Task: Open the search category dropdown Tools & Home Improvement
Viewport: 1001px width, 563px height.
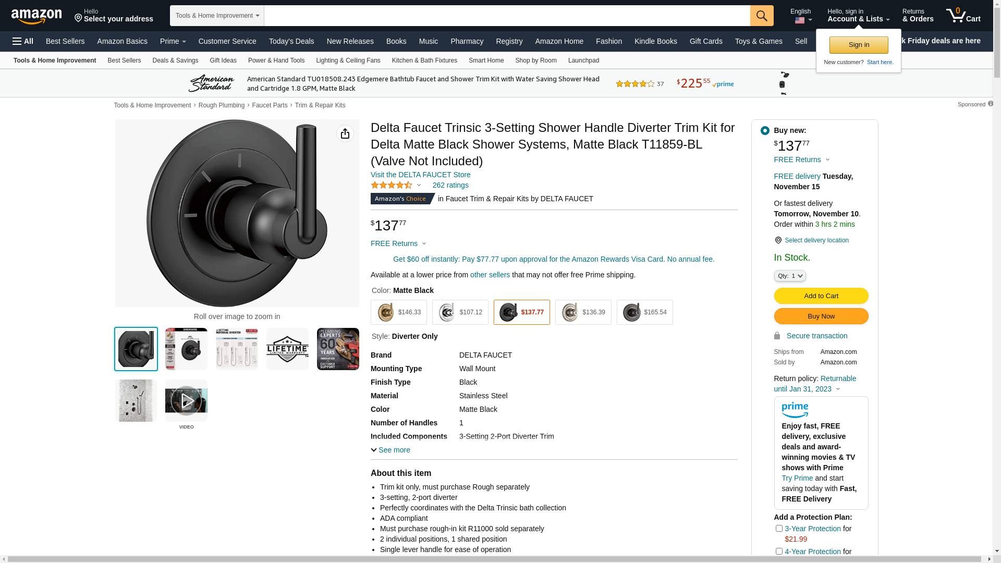Action: [217, 16]
